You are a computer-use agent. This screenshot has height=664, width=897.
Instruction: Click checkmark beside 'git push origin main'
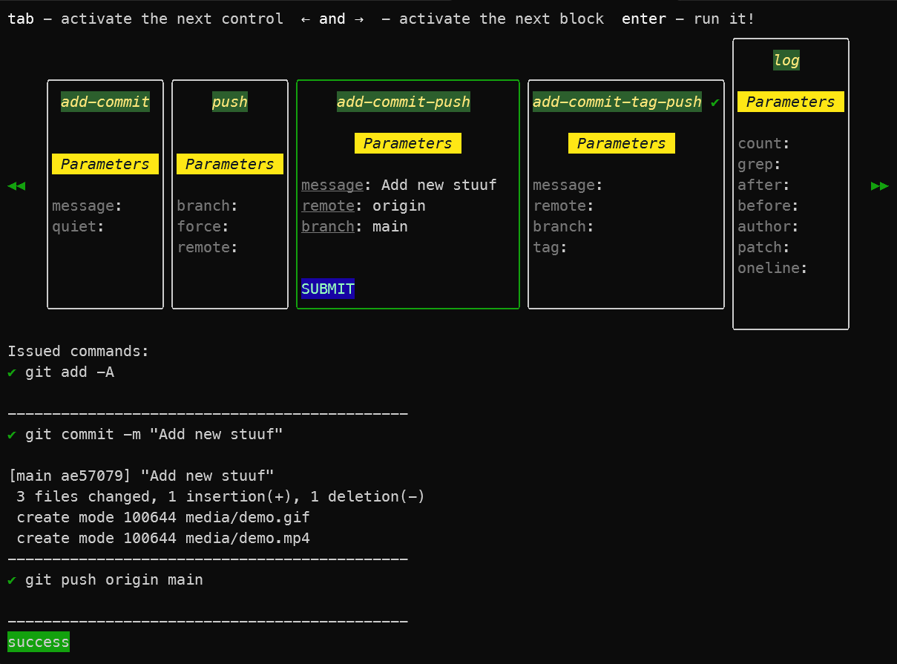[x=12, y=580]
